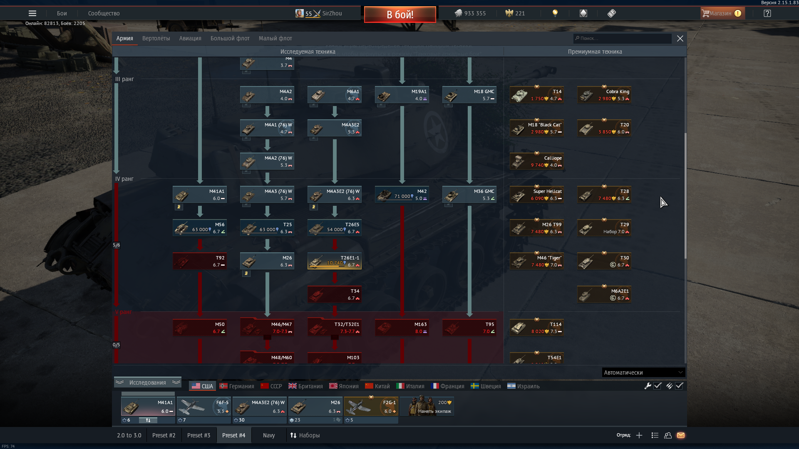Screen dimensions: 799x449
Task: Switch to Preset #3
Action: 199,435
